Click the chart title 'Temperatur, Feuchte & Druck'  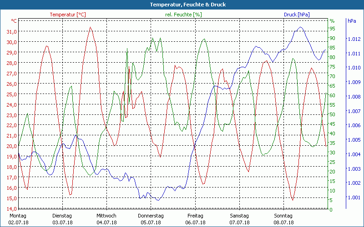(182, 5)
